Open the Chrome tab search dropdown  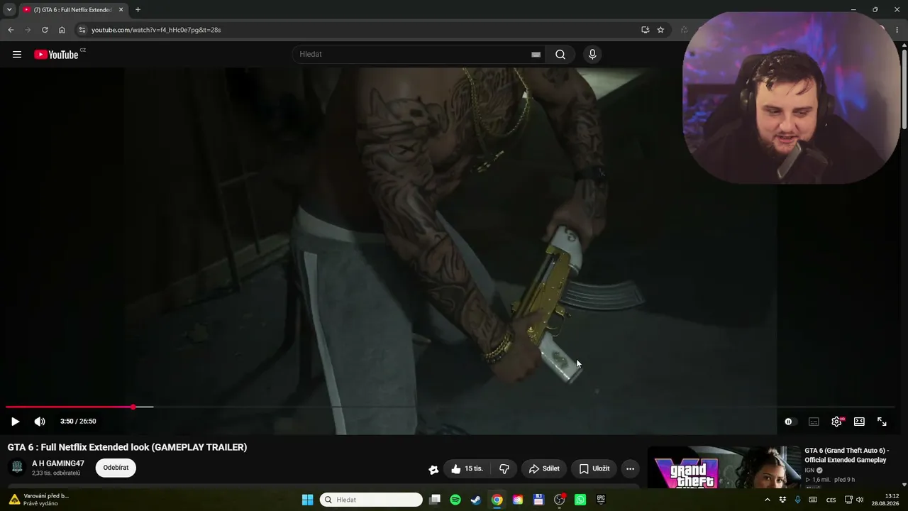point(9,9)
